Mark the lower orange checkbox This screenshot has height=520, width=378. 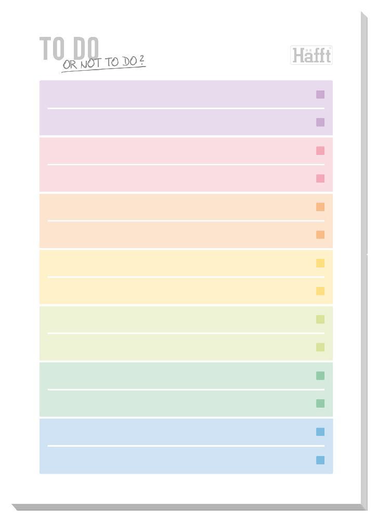click(x=320, y=235)
